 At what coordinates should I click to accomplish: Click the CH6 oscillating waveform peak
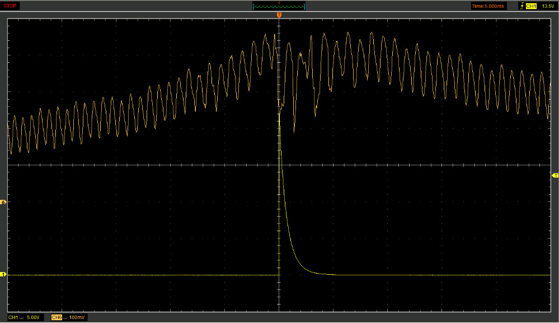pos(348,33)
